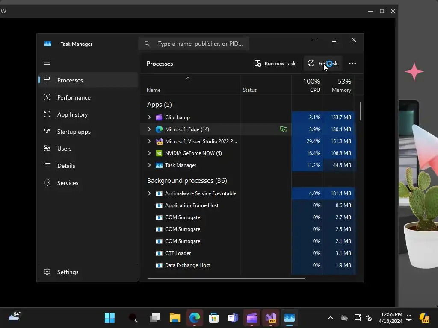Show hidden icons chevron in system tray
Screen dimensions: 438x328
click(331, 318)
